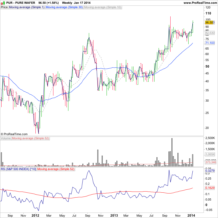Click the © ProRealTime.com copyright text
218x218 pixels.
coord(14,134)
